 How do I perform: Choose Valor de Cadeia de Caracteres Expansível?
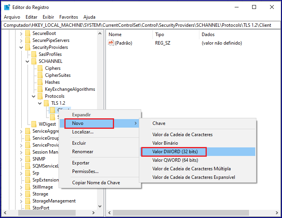pyautogui.click(x=197, y=177)
